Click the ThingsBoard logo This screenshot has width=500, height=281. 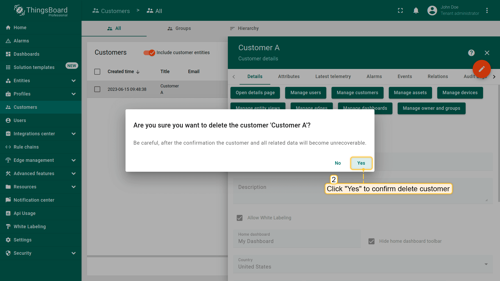click(x=41, y=11)
